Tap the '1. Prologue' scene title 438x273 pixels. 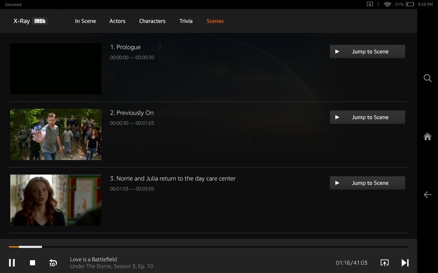coord(125,47)
